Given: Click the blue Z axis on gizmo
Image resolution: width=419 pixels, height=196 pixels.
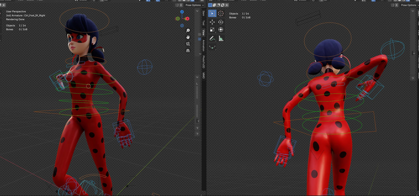Looking at the screenshot, I should [x=182, y=12].
